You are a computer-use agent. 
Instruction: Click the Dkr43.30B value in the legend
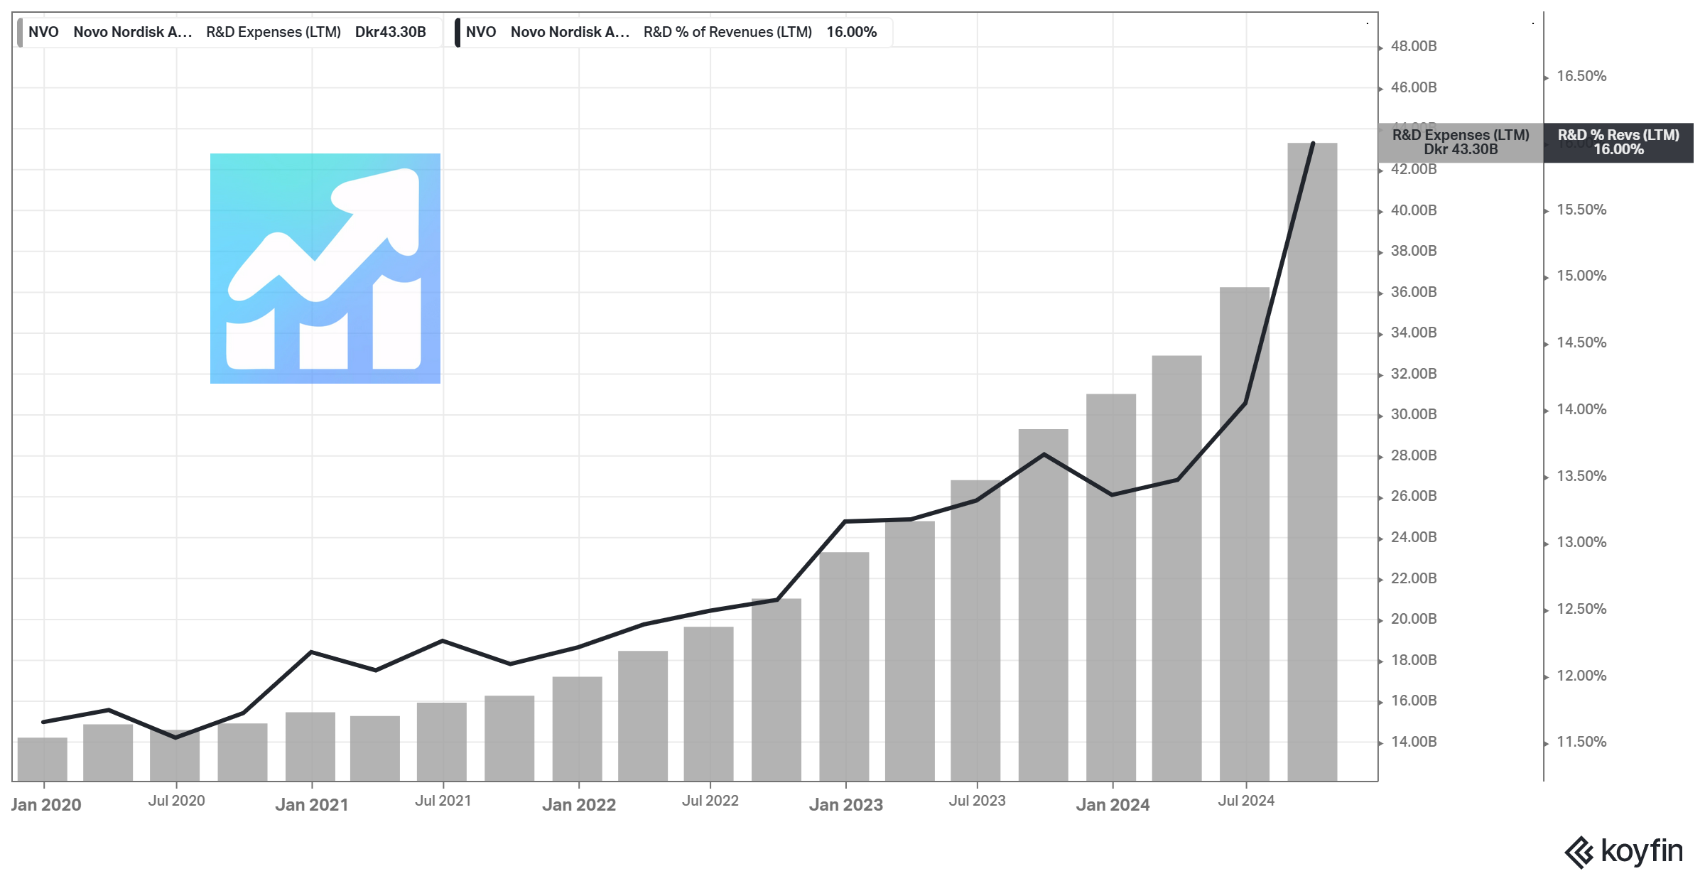click(391, 32)
